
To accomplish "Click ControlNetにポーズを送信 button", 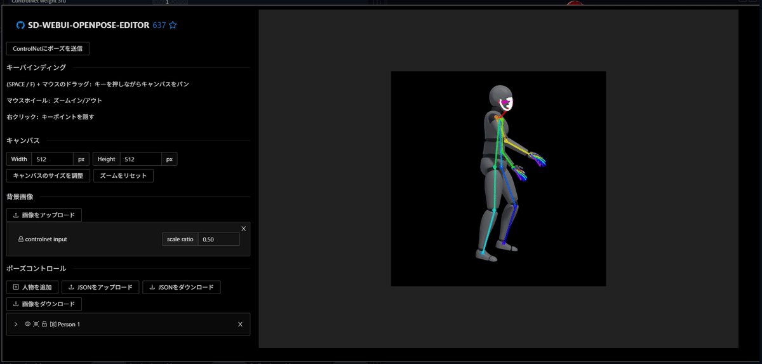I will tap(48, 48).
